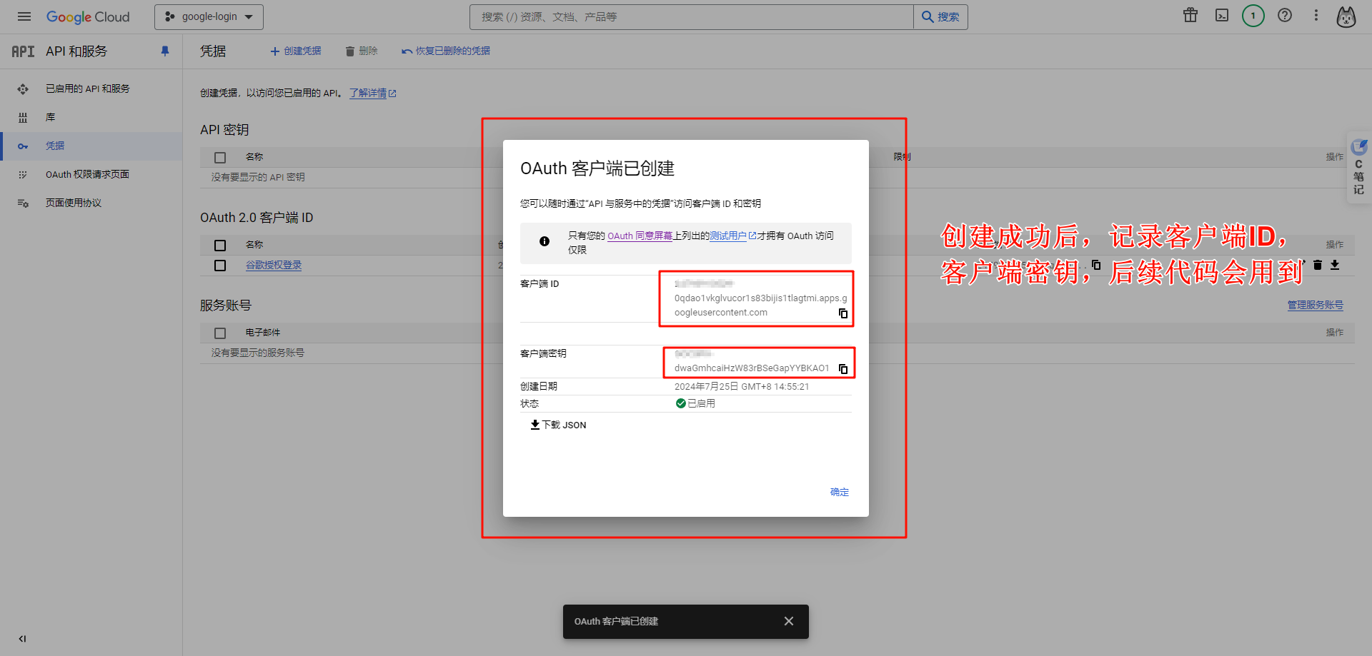Click the info icon in dialog notice

[x=545, y=241]
